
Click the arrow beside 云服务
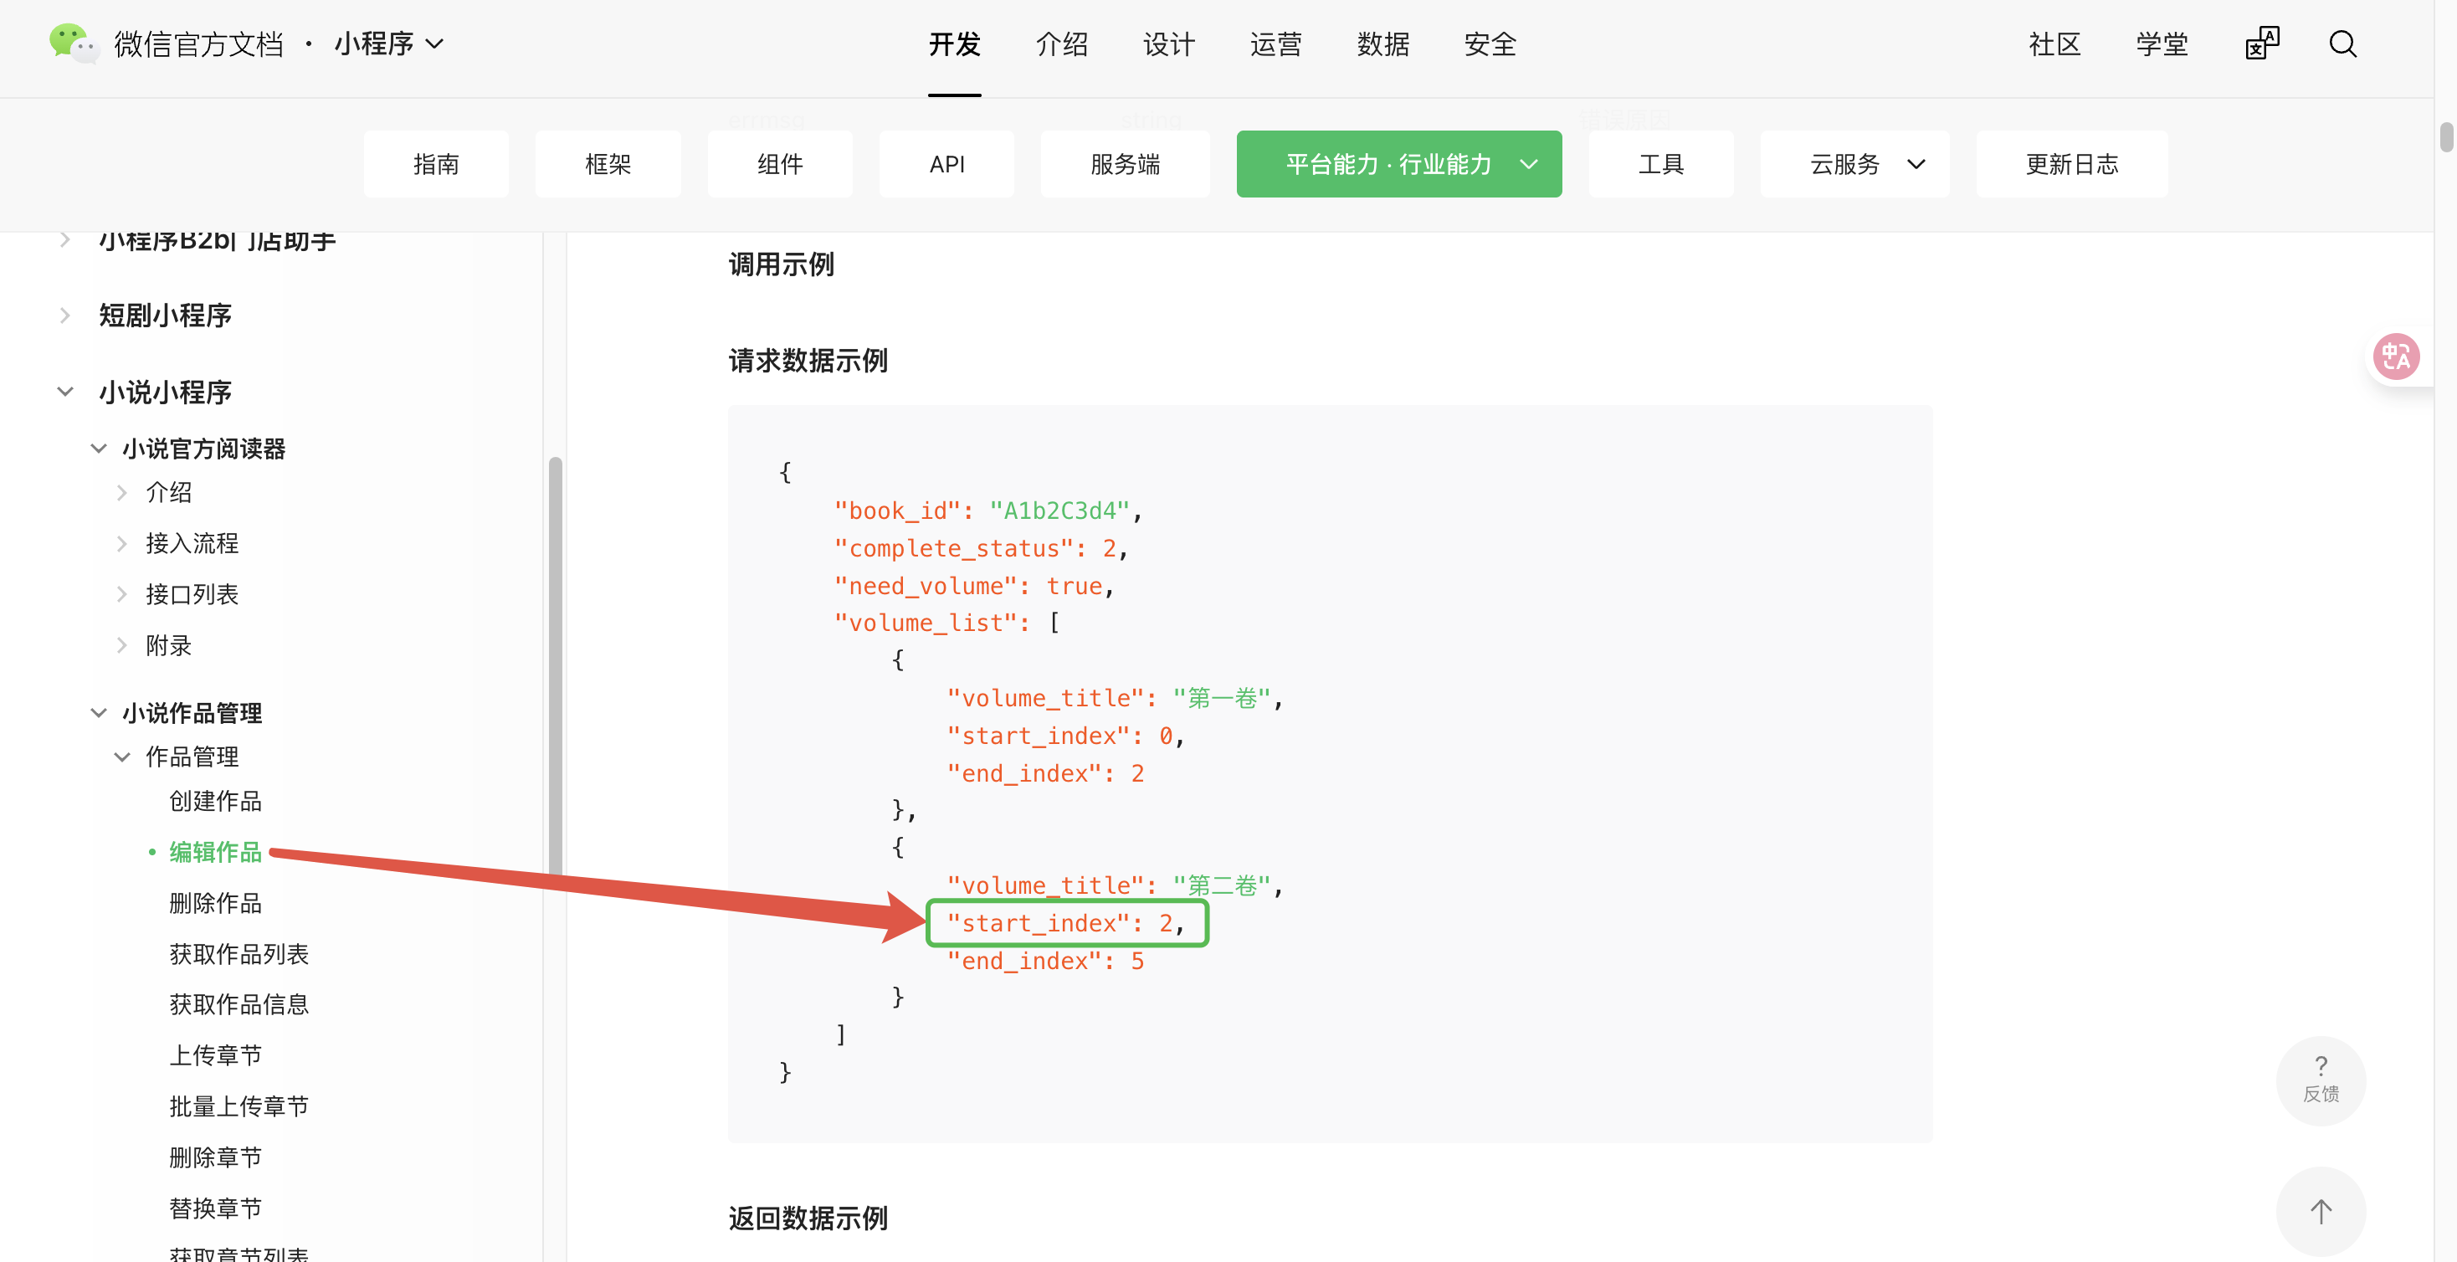pyautogui.click(x=1916, y=164)
